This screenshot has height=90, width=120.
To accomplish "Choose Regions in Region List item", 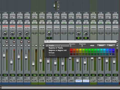I will [57, 50].
